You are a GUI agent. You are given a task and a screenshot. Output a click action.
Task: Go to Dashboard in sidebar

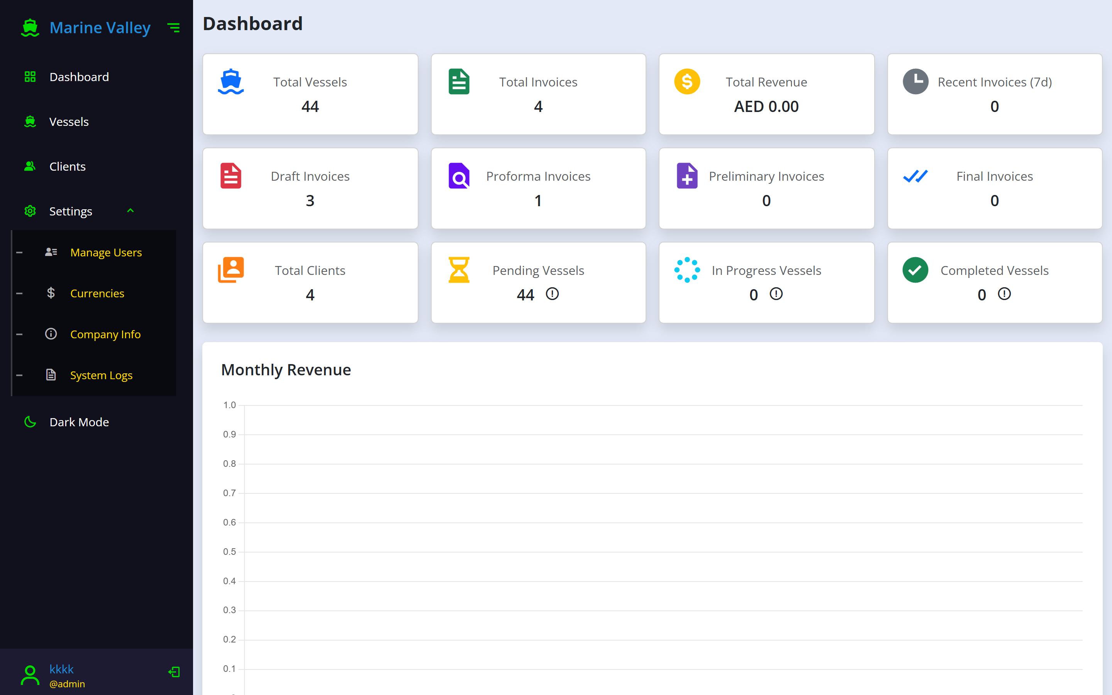click(x=79, y=77)
